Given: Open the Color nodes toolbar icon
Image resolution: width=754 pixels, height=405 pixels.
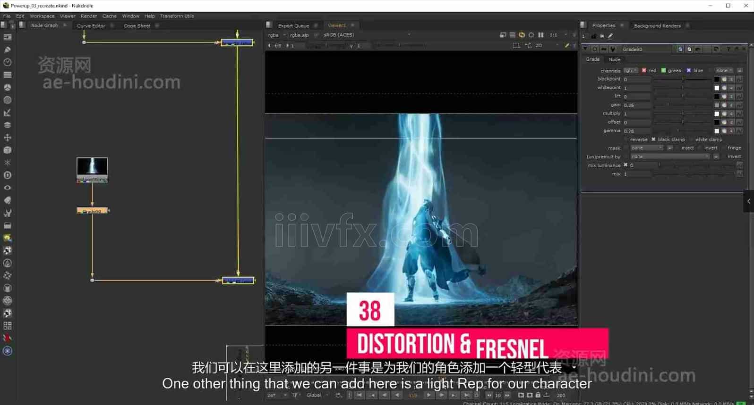Looking at the screenshot, I should (8, 87).
